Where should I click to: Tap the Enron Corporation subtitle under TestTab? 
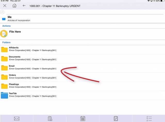click(33, 96)
